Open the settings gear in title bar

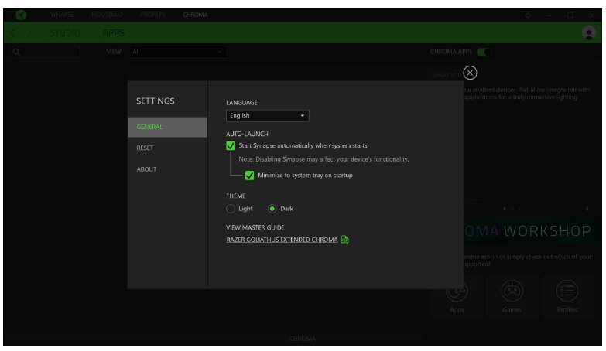(x=528, y=15)
